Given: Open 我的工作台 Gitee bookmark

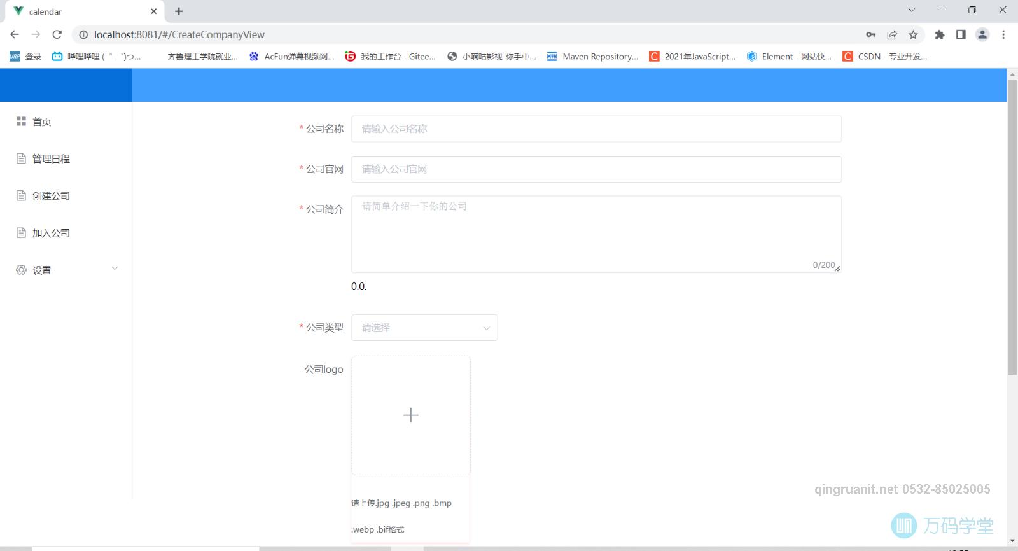Looking at the screenshot, I should tap(391, 56).
